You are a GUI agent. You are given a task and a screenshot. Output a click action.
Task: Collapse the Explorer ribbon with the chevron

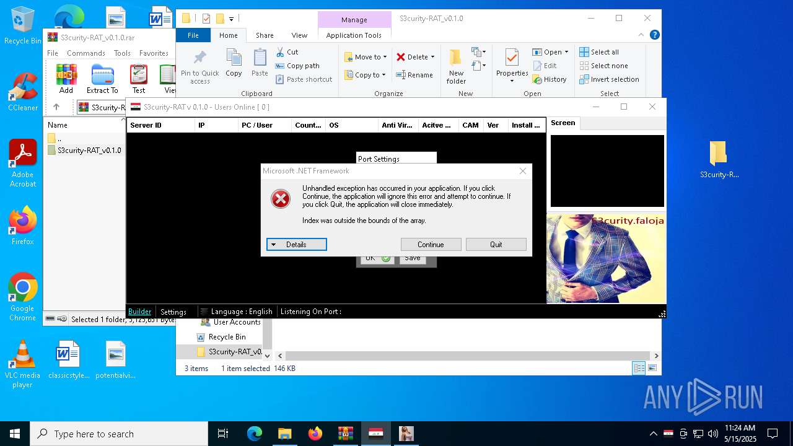pyautogui.click(x=642, y=35)
